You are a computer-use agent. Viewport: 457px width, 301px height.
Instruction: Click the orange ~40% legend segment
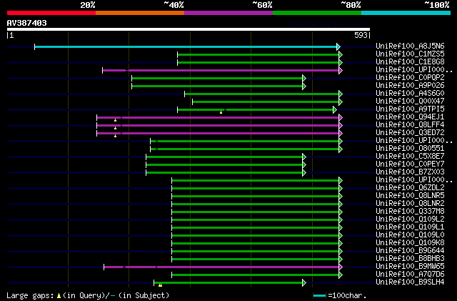[140, 13]
